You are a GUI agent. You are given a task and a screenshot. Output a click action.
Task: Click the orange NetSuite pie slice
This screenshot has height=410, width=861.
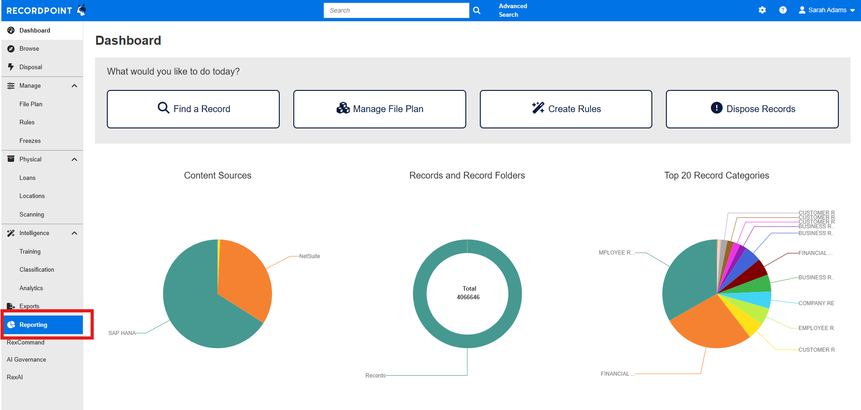pyautogui.click(x=244, y=280)
